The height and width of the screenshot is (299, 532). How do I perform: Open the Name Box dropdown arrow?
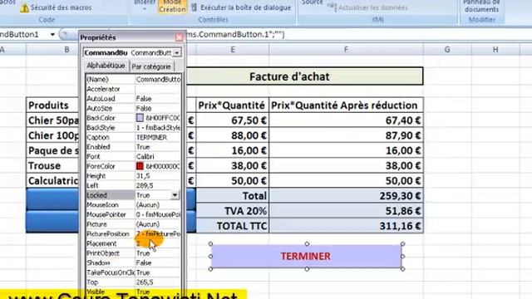point(52,34)
